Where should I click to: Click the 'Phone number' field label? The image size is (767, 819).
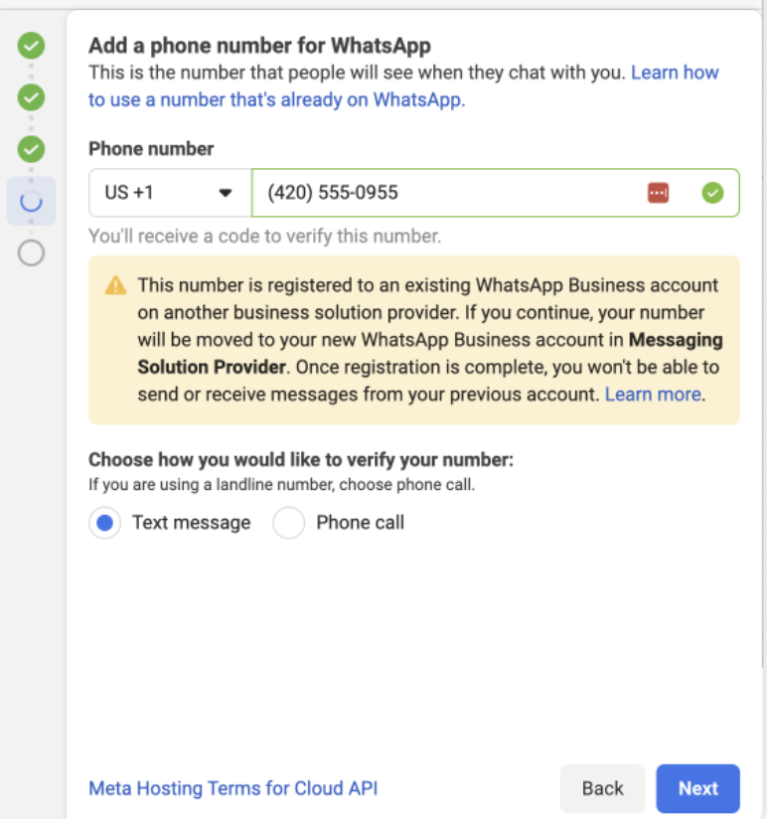click(x=151, y=149)
